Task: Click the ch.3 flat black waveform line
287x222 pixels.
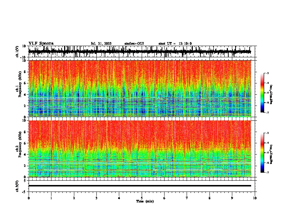Action: [x=140, y=186]
